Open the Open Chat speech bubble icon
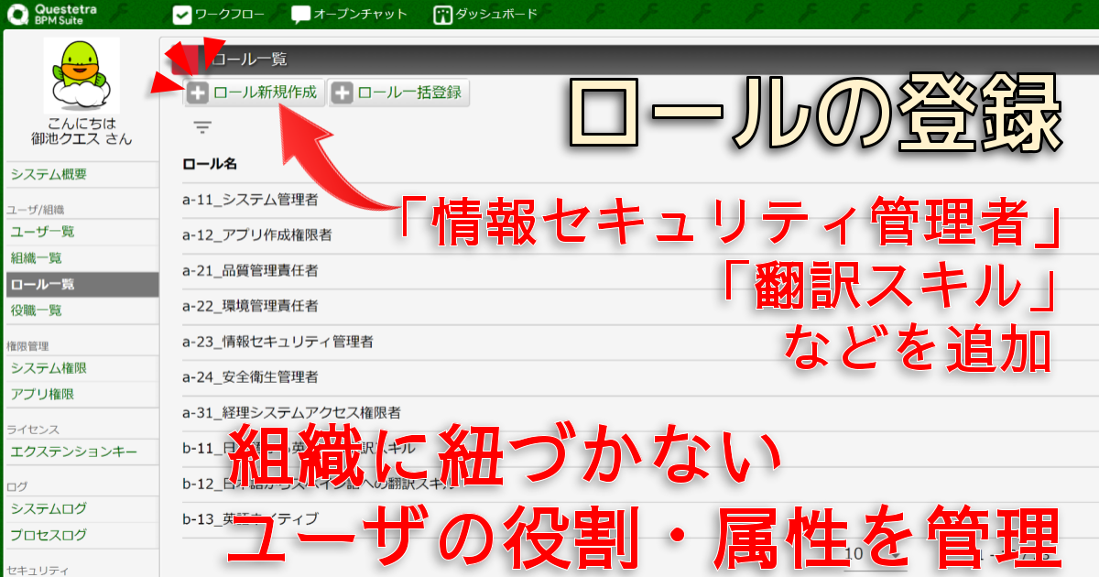 point(301,15)
